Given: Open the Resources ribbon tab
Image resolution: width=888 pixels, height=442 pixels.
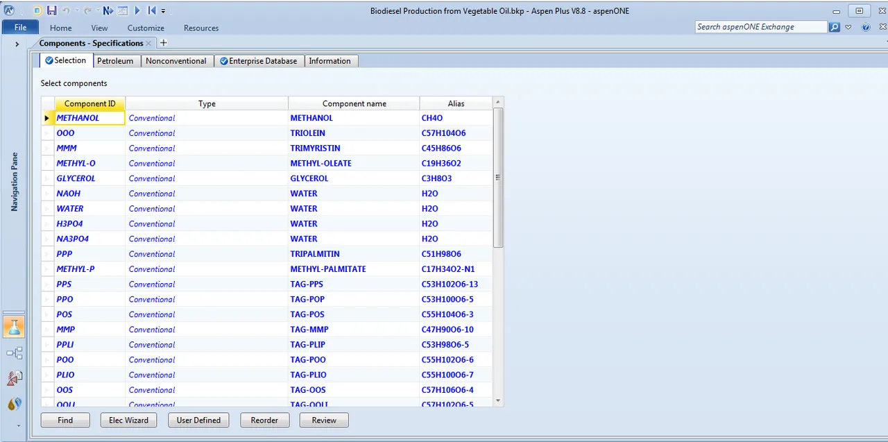Looking at the screenshot, I should click(201, 28).
